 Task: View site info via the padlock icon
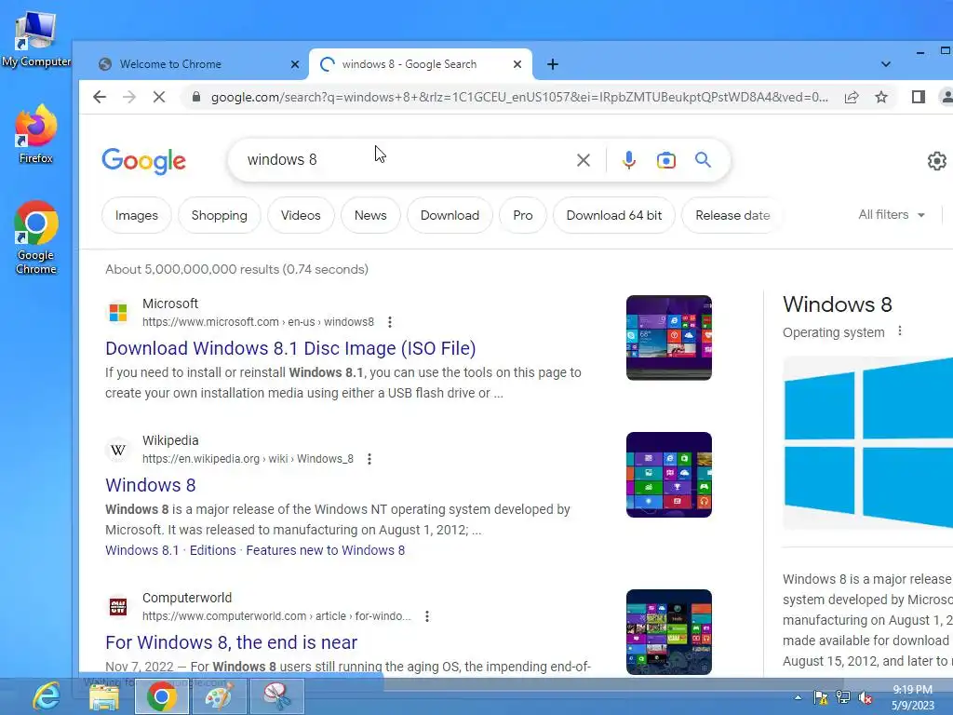[195, 97]
